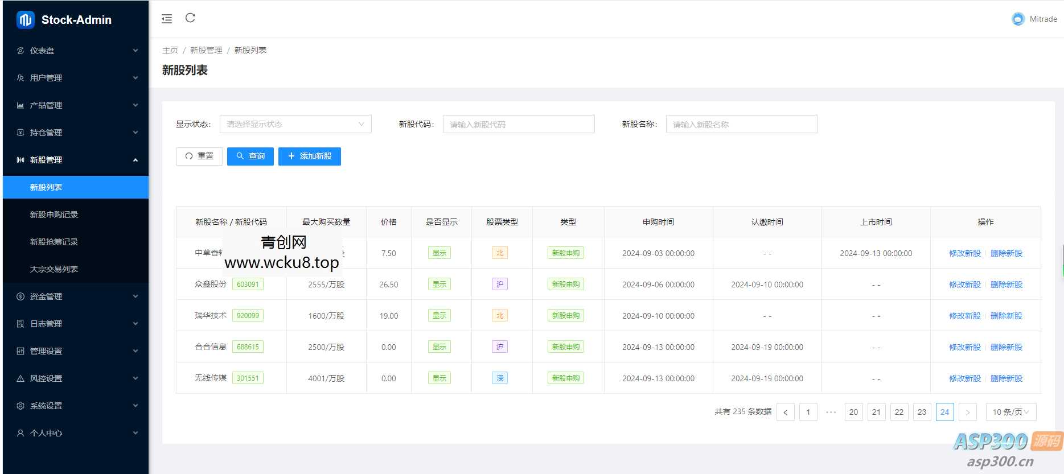The width and height of the screenshot is (1064, 474).
Task: Collapse the 新股管理 menu chevron
Action: [x=135, y=160]
